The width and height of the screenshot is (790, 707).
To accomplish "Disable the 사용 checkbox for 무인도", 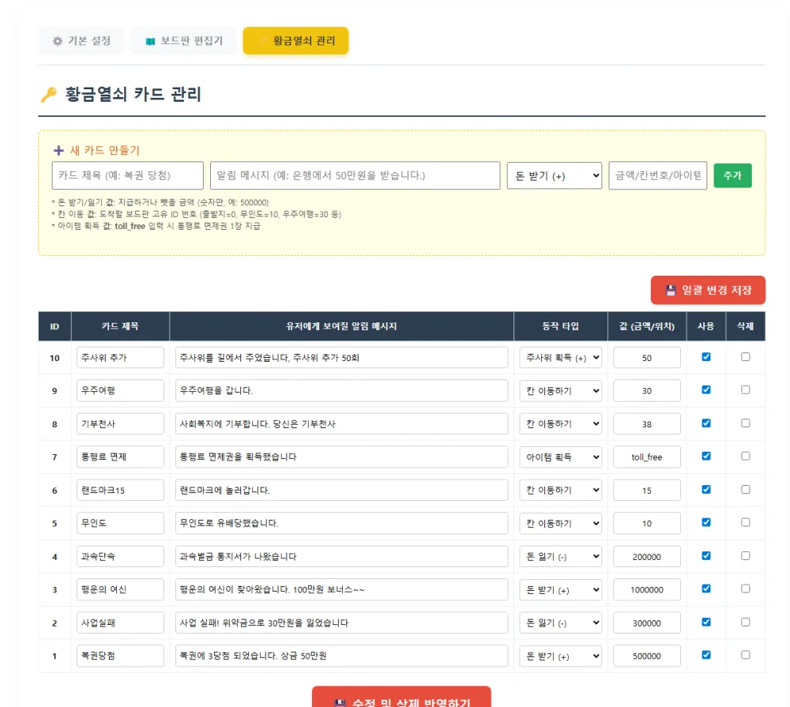I will pyautogui.click(x=706, y=523).
